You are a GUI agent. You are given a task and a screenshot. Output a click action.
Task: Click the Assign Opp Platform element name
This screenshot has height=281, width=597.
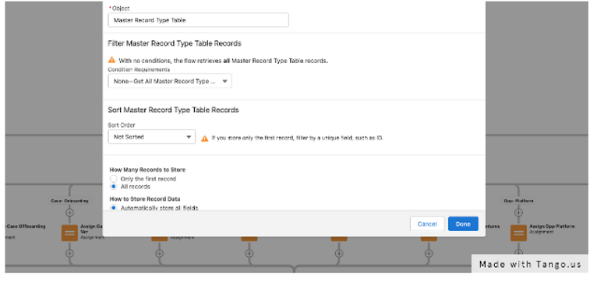[x=552, y=227]
